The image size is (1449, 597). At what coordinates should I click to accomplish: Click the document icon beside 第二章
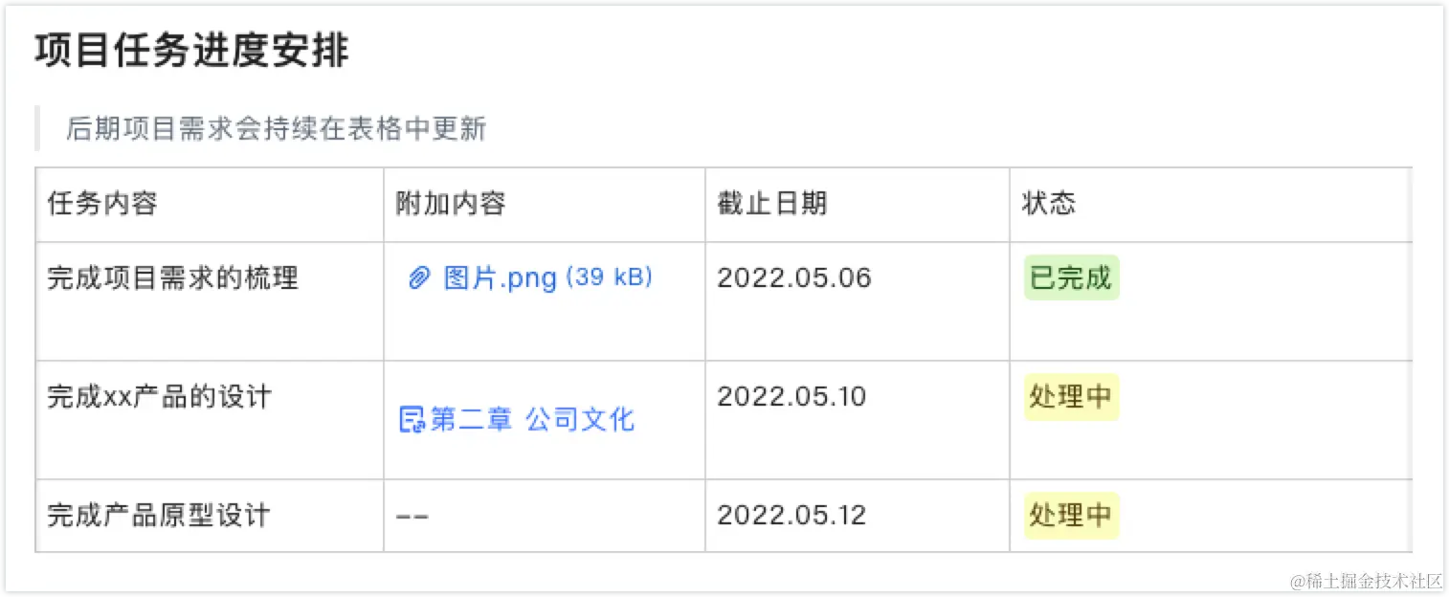[x=412, y=419]
